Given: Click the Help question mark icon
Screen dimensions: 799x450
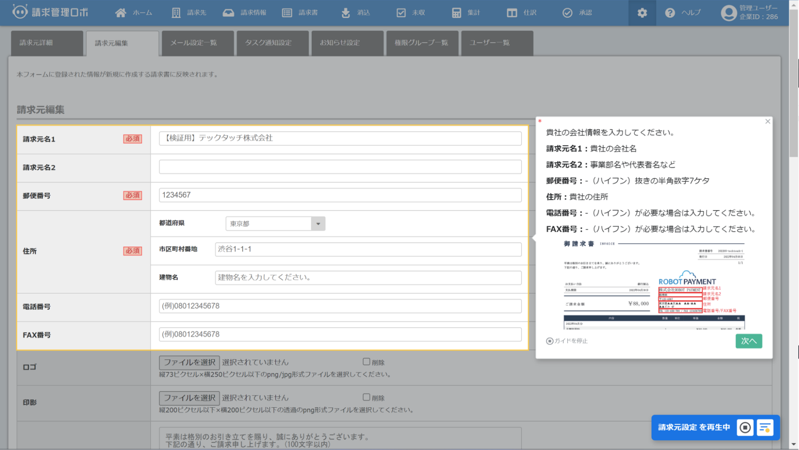Looking at the screenshot, I should (x=670, y=13).
